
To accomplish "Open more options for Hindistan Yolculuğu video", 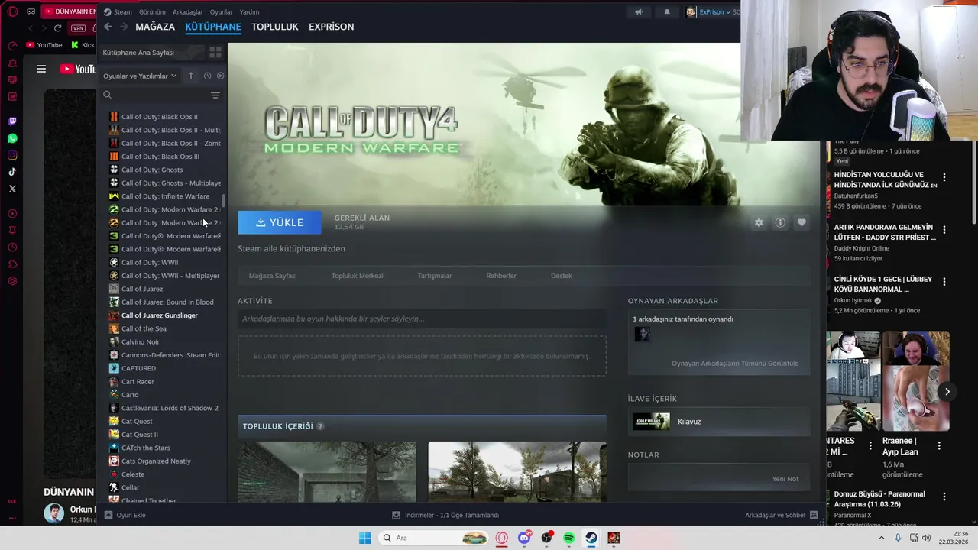I will (x=944, y=177).
